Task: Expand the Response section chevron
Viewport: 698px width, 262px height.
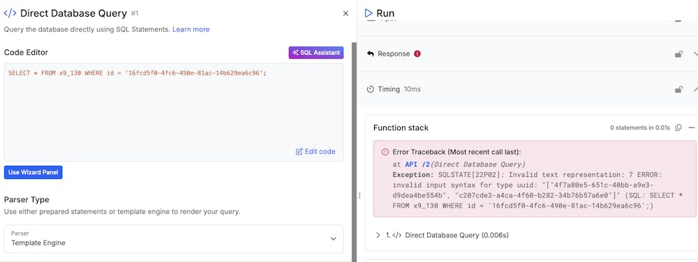Action: (x=695, y=54)
